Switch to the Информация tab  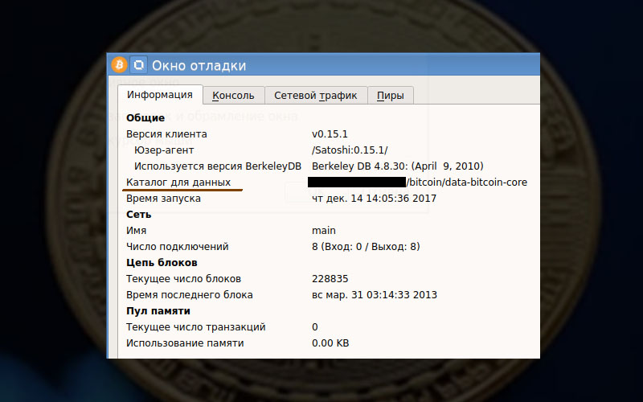[160, 95]
